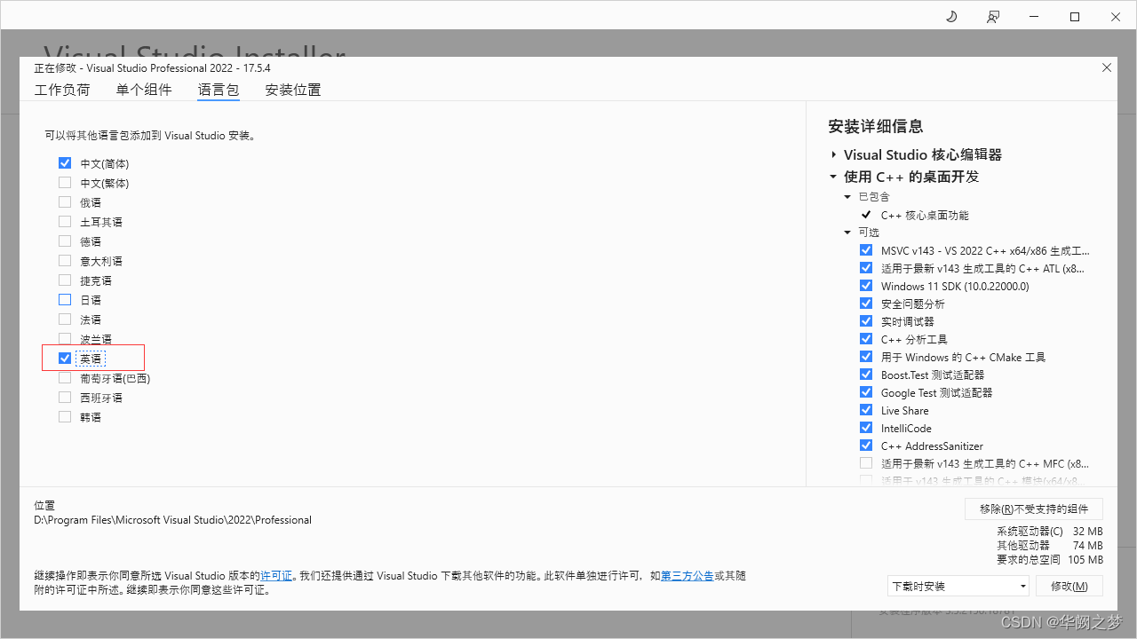Open the 许可证 link
The height and width of the screenshot is (639, 1137).
click(x=276, y=576)
